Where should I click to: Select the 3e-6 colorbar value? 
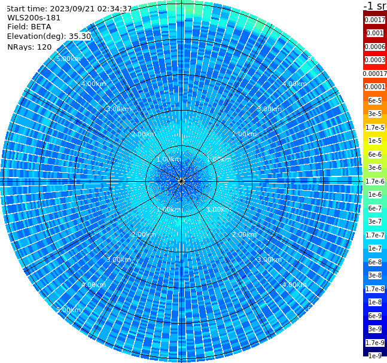[375, 167]
